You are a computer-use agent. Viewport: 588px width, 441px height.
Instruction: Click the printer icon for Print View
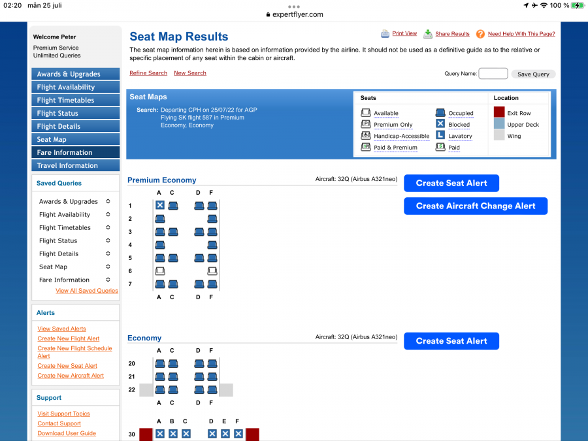(x=385, y=34)
